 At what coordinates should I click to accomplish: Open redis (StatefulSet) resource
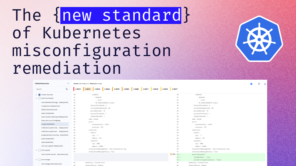47,142
